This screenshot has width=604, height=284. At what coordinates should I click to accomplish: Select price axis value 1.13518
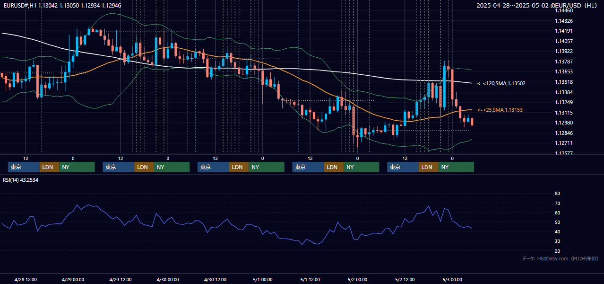pos(564,82)
